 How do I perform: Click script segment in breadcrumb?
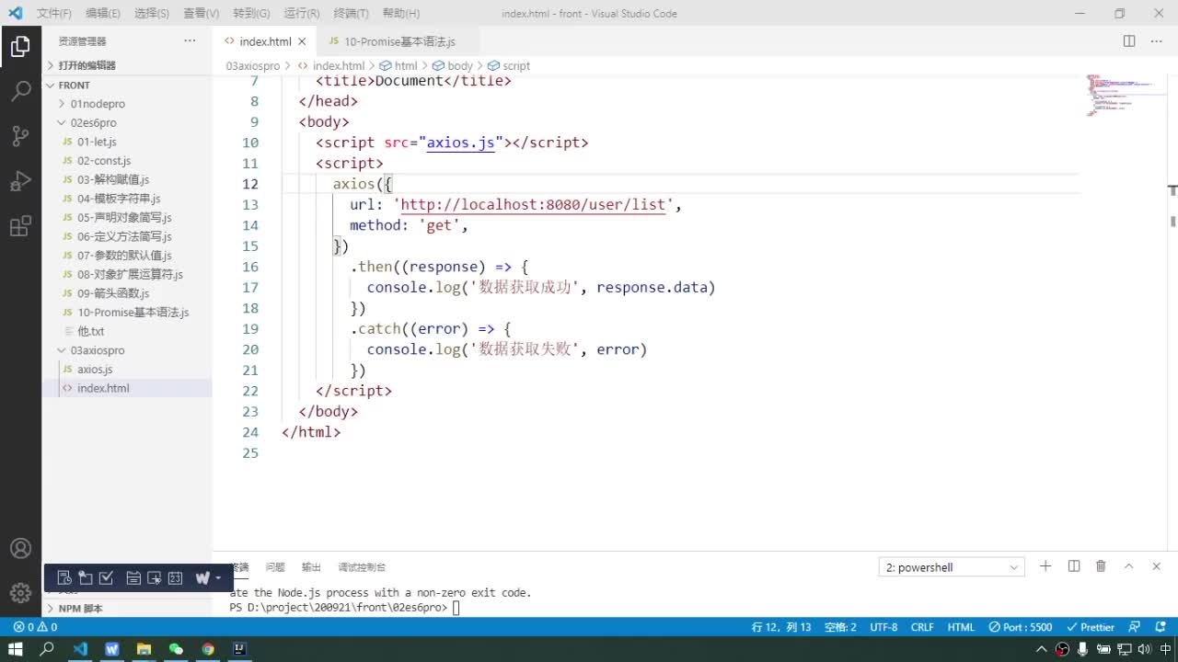point(509,66)
